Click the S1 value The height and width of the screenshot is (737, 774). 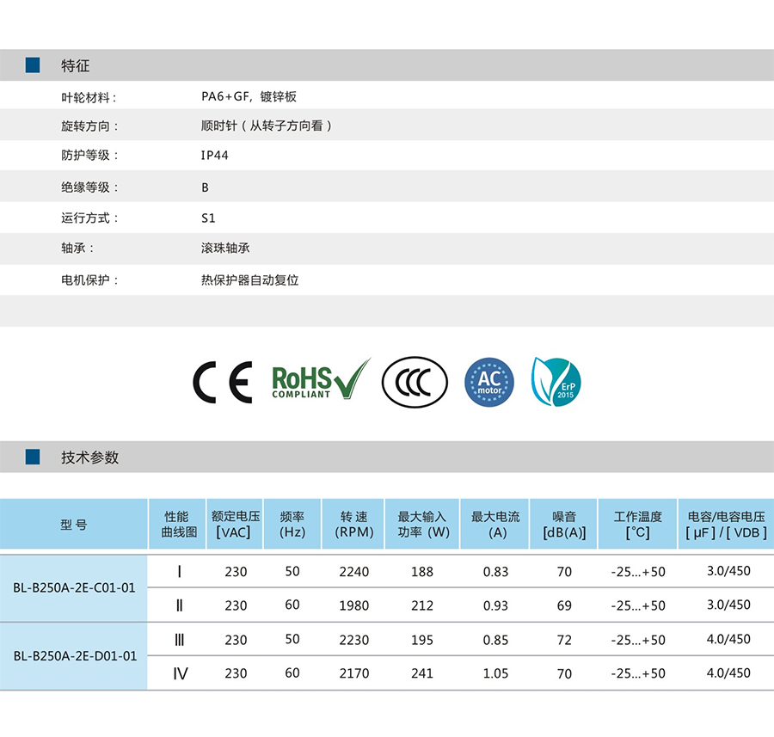click(208, 218)
